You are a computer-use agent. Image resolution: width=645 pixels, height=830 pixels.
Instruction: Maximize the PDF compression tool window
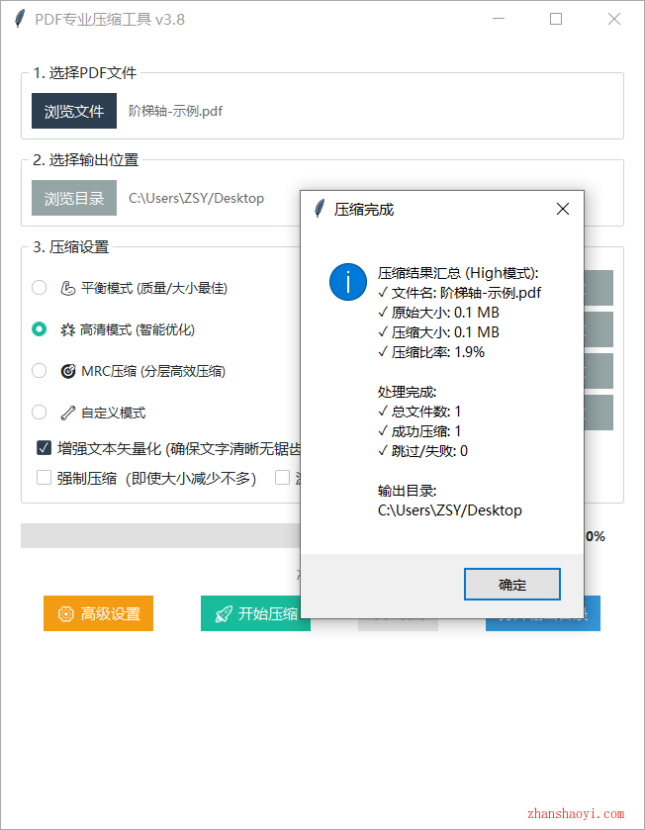point(556,19)
